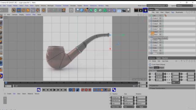
Task: Click the record active objects key button
Action: click(82, 90)
